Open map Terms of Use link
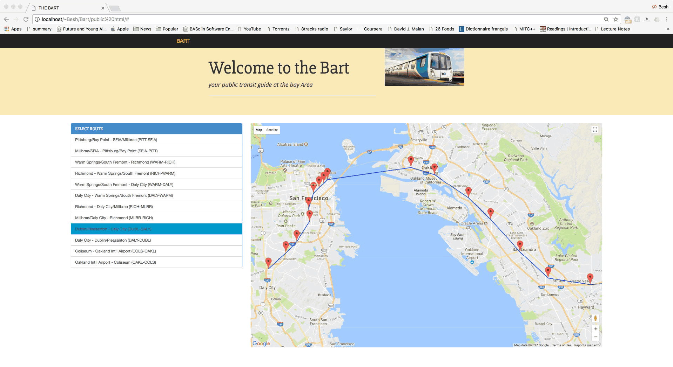This screenshot has width=673, height=367. tap(561, 345)
